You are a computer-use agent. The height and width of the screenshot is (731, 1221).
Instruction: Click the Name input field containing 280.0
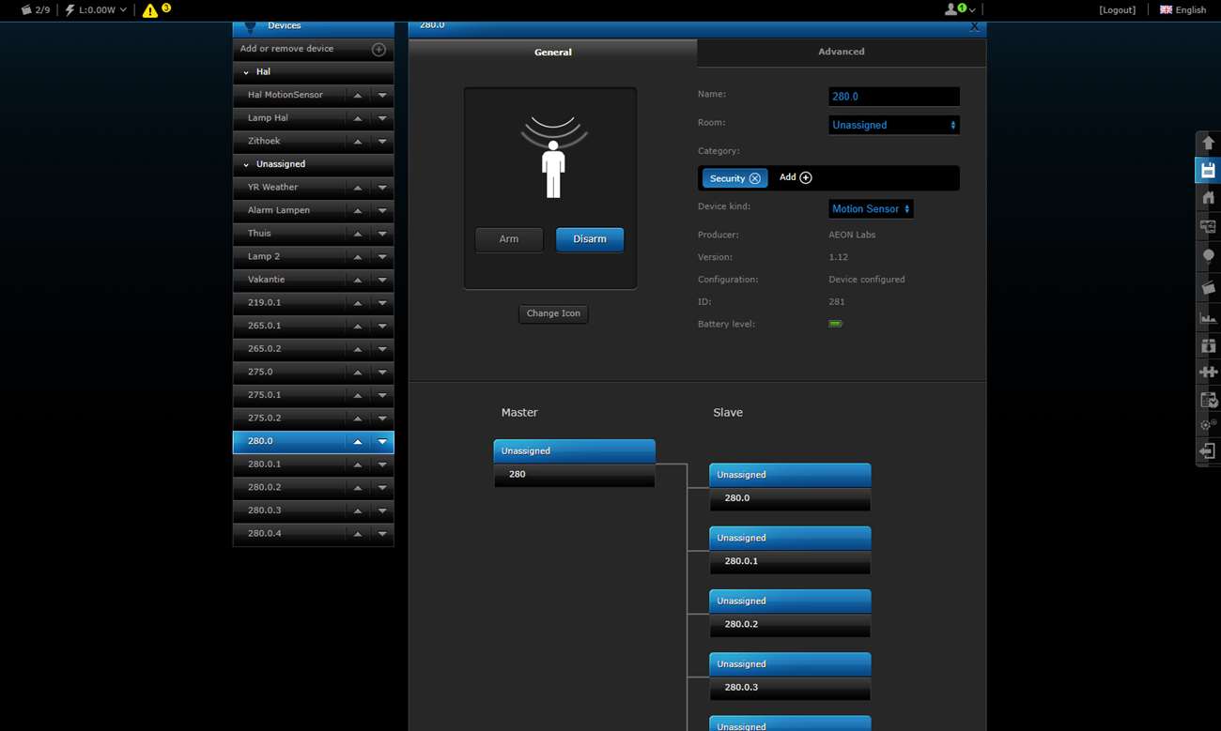(893, 97)
